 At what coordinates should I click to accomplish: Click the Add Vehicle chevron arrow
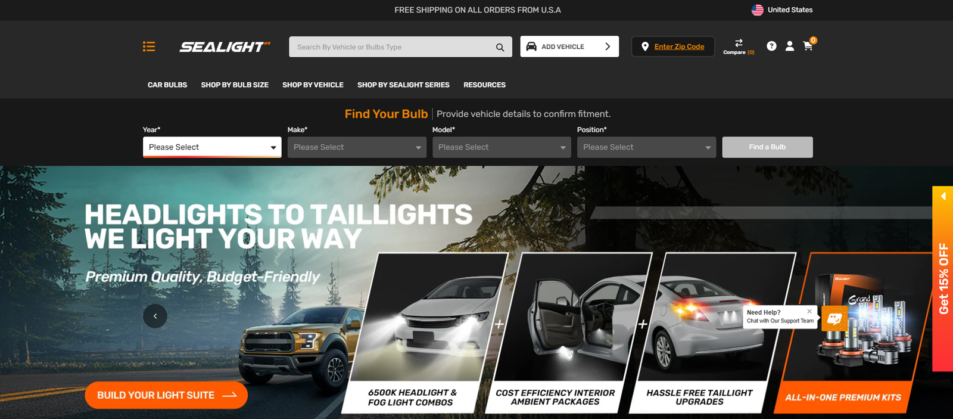(608, 46)
